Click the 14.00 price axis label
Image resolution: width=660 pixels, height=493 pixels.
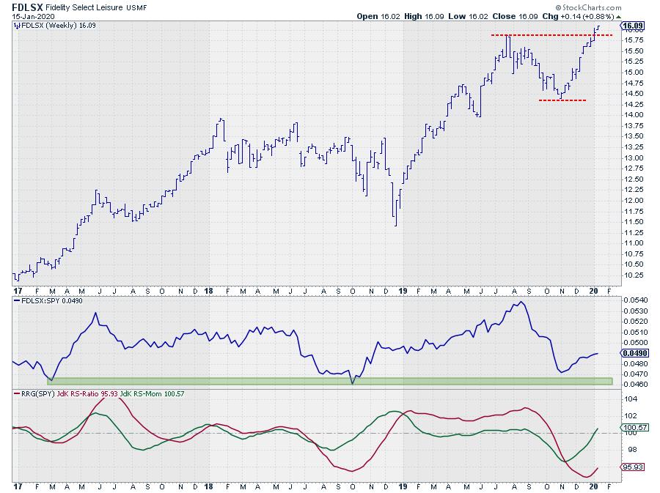633,115
